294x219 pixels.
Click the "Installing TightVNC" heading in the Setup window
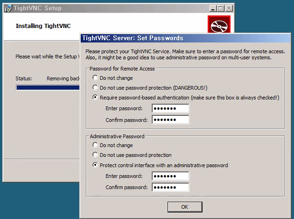43,26
